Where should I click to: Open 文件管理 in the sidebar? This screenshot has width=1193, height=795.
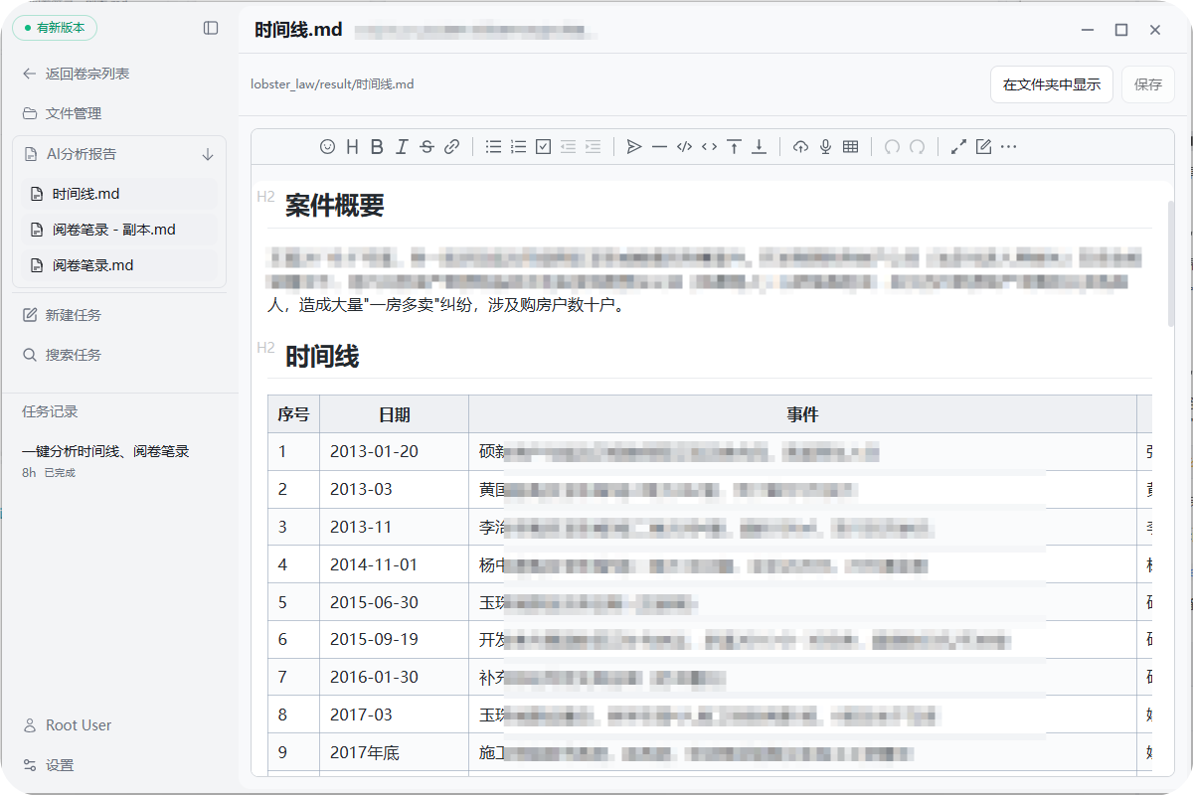73,113
